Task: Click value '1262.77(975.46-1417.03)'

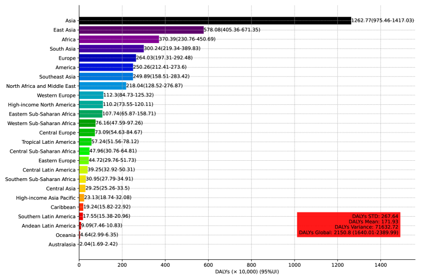Action: click(383, 20)
